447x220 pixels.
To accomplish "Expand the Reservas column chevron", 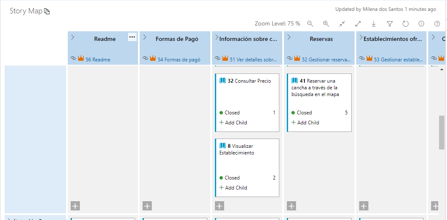I will pos(289,37).
